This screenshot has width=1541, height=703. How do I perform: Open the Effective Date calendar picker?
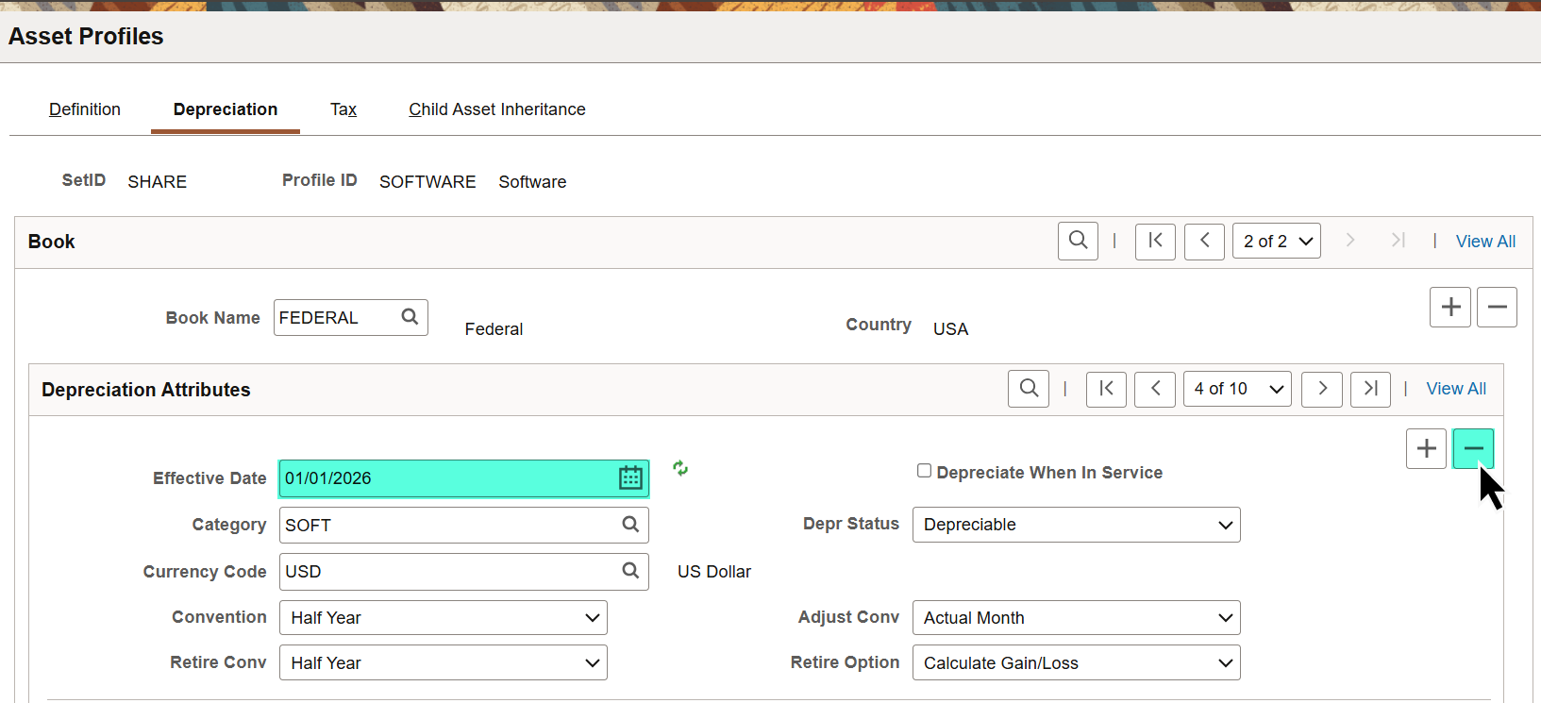630,478
